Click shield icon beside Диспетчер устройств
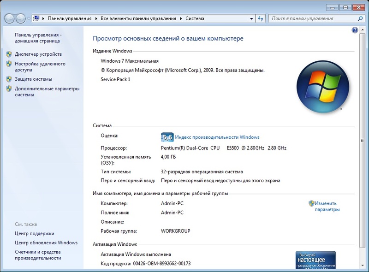 [x=9, y=54]
